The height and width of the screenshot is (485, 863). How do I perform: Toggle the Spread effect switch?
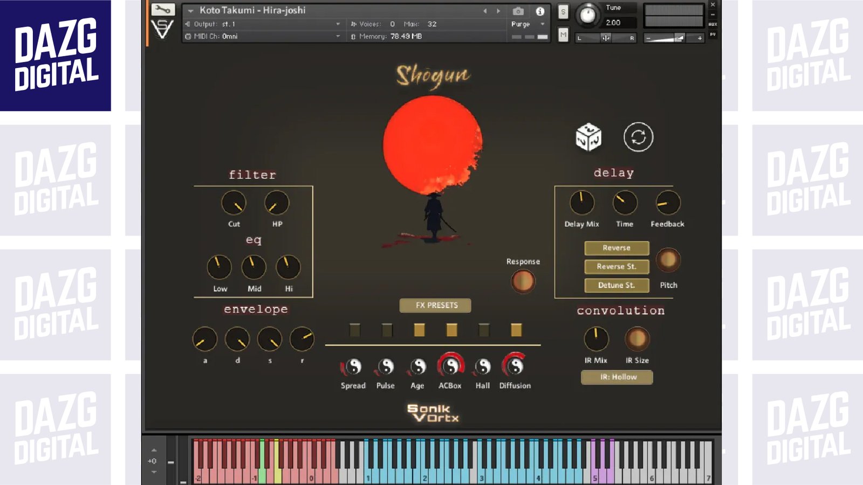point(354,330)
